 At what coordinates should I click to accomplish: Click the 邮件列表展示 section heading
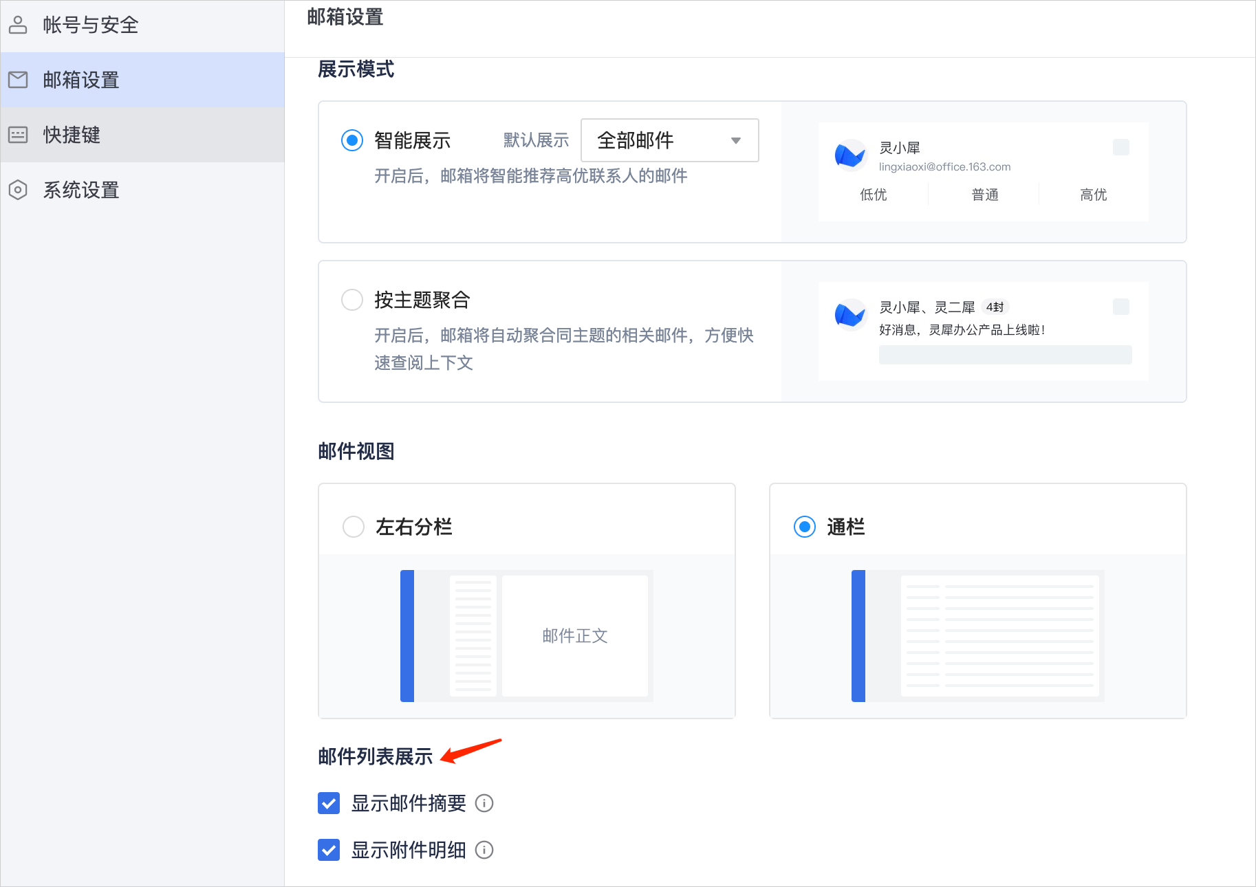tap(376, 757)
